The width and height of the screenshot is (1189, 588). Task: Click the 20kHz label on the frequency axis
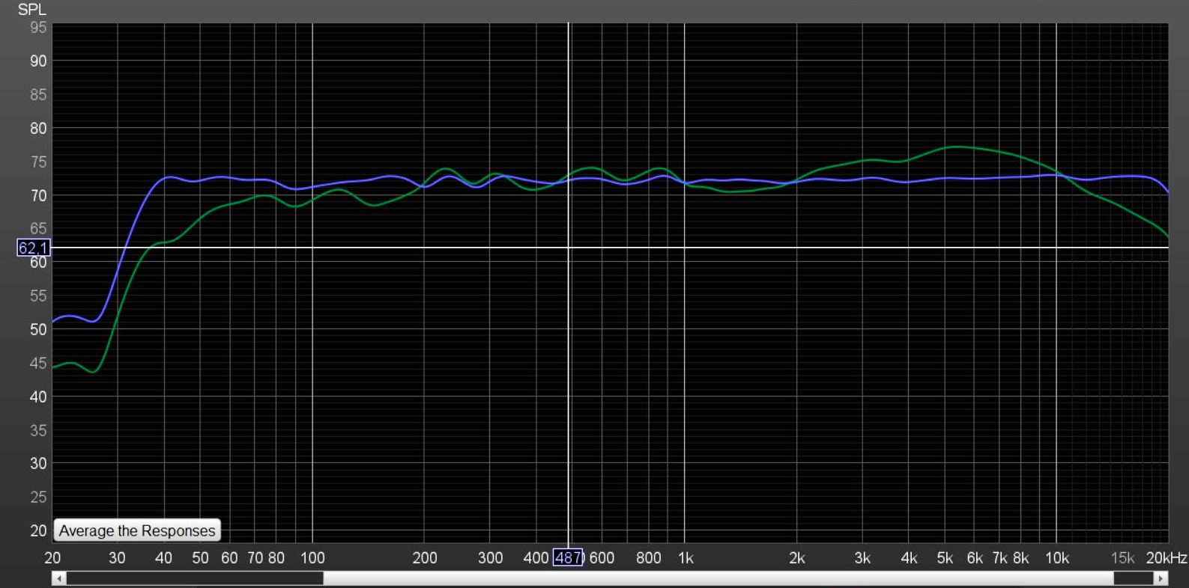pos(1167,558)
